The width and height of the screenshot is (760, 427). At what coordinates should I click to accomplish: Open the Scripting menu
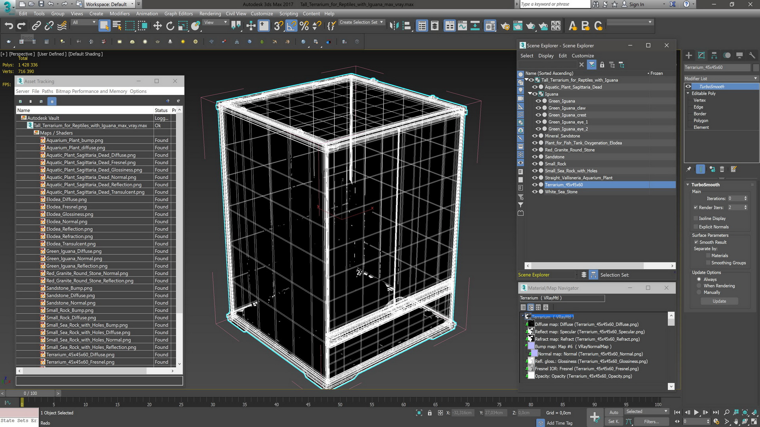click(289, 13)
